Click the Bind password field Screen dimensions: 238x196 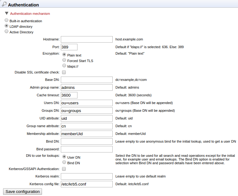[86, 149]
